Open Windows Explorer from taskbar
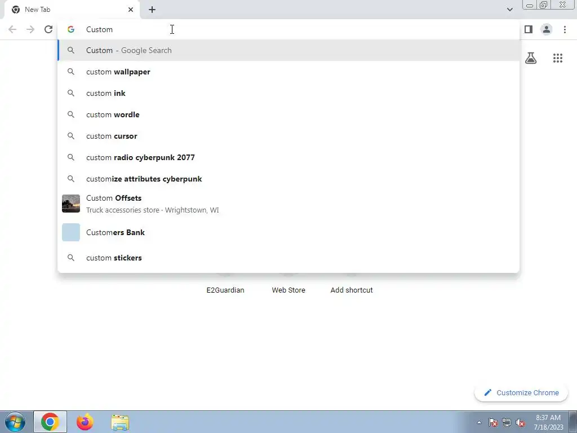This screenshot has height=433, width=577. [x=120, y=422]
